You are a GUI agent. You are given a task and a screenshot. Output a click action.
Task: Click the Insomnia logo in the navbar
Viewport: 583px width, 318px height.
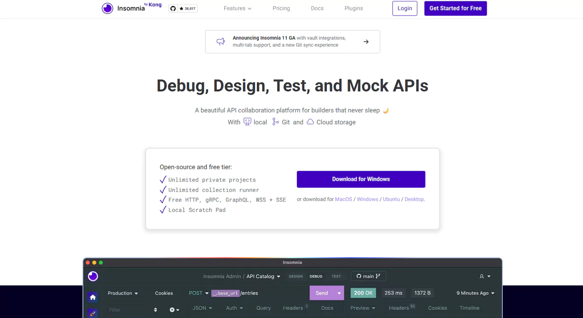point(108,8)
